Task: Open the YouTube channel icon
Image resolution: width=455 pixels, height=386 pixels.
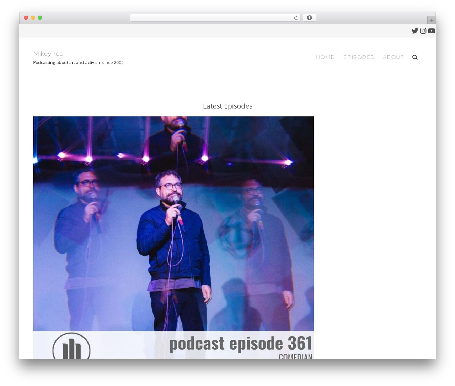Action: [432, 31]
